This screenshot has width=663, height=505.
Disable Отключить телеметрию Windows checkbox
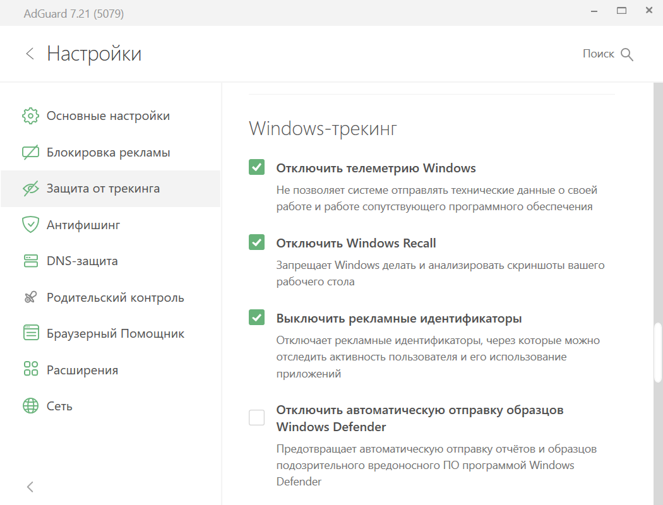click(256, 167)
